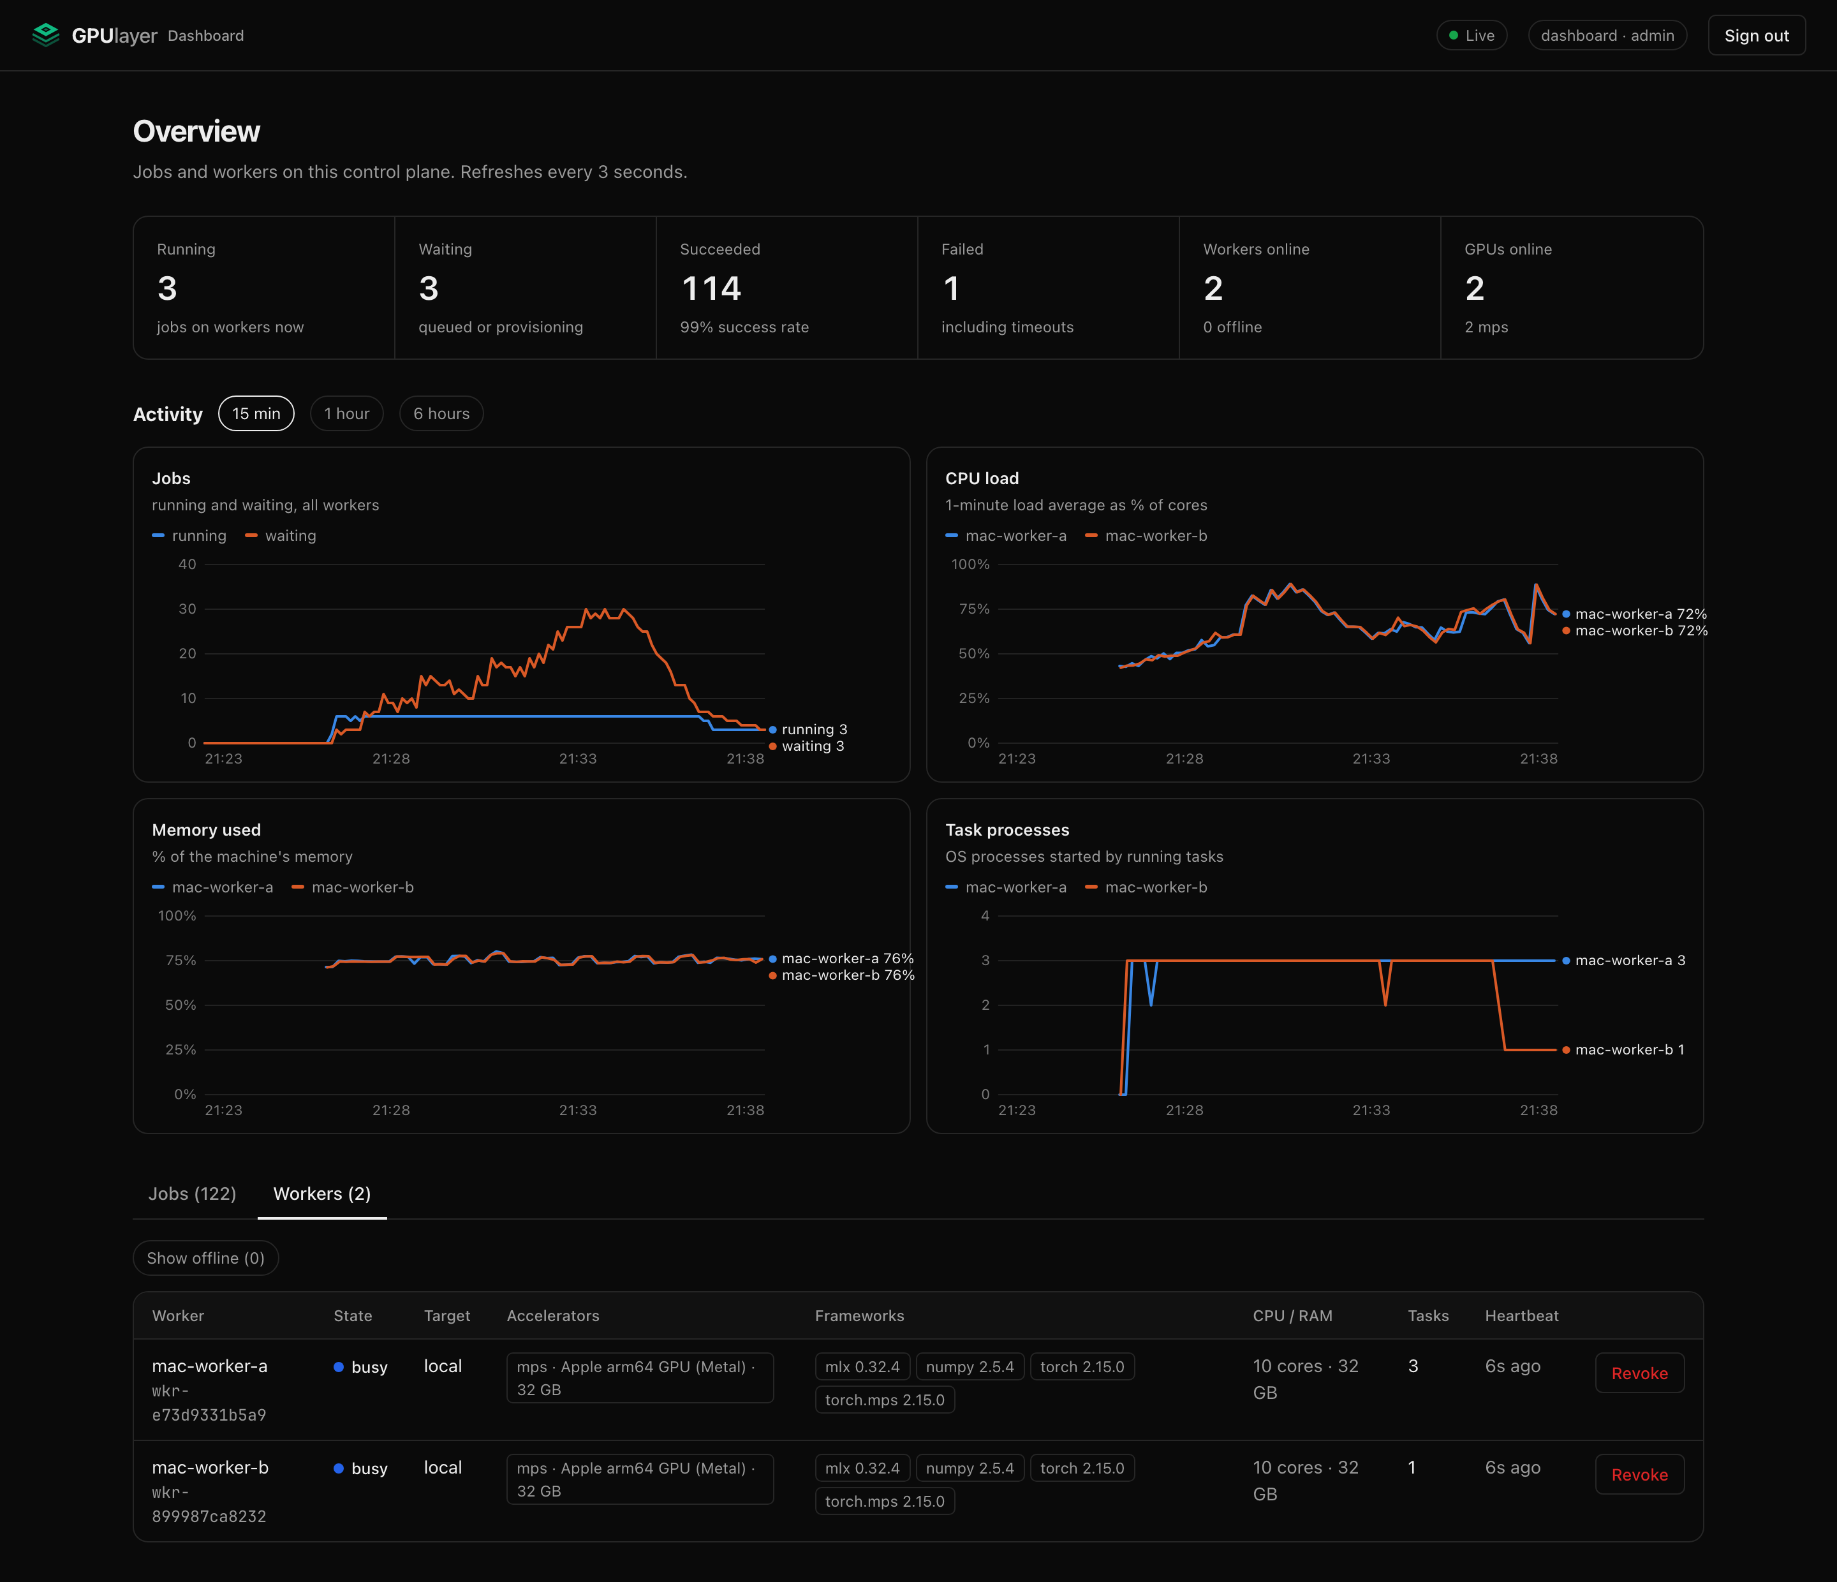Click the green Live status dot

click(x=1453, y=36)
